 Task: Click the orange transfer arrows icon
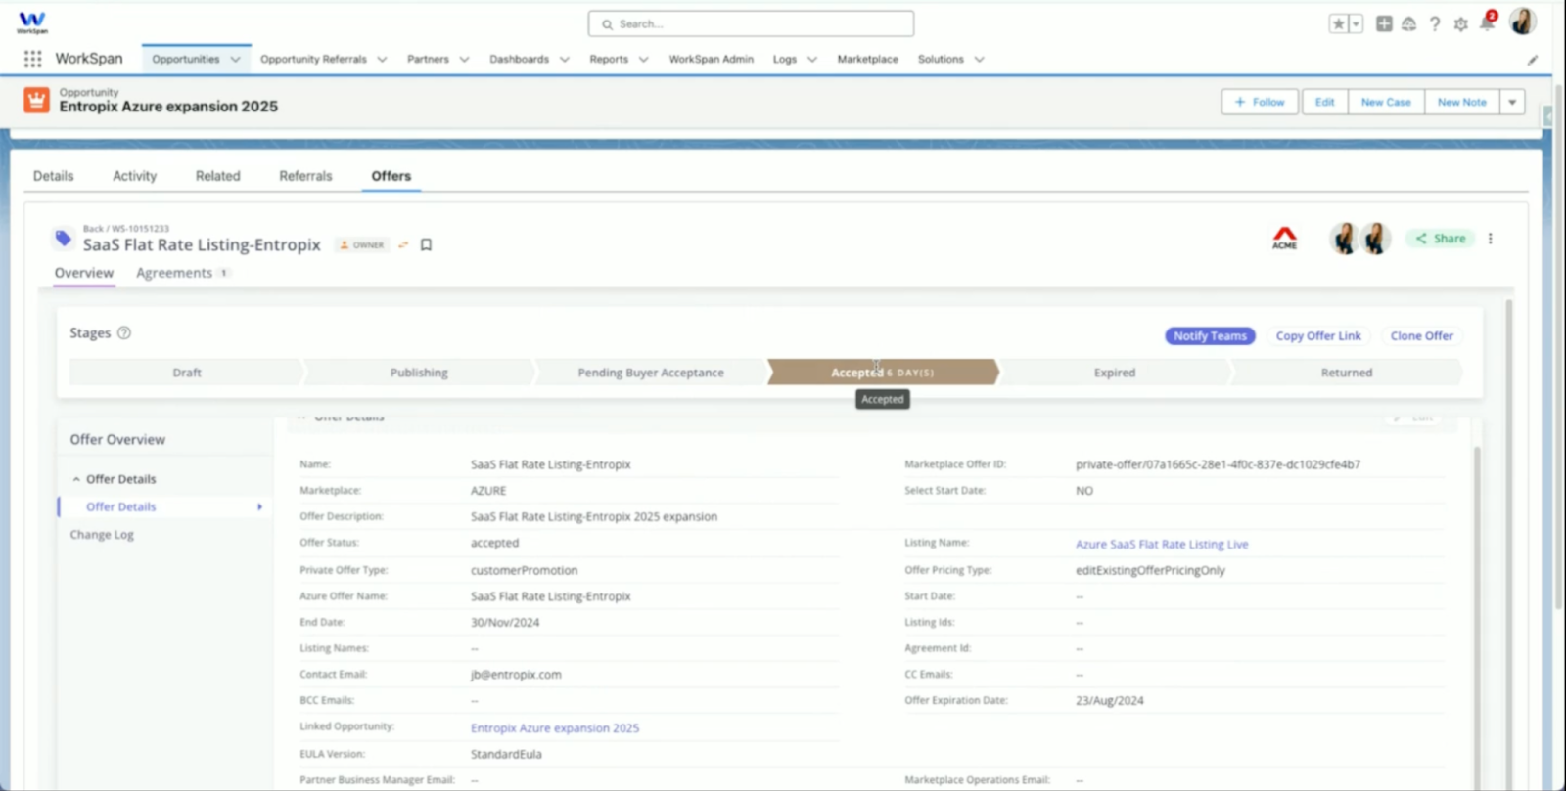403,245
